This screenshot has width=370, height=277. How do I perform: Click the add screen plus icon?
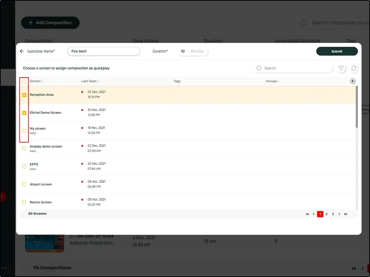tap(353, 81)
